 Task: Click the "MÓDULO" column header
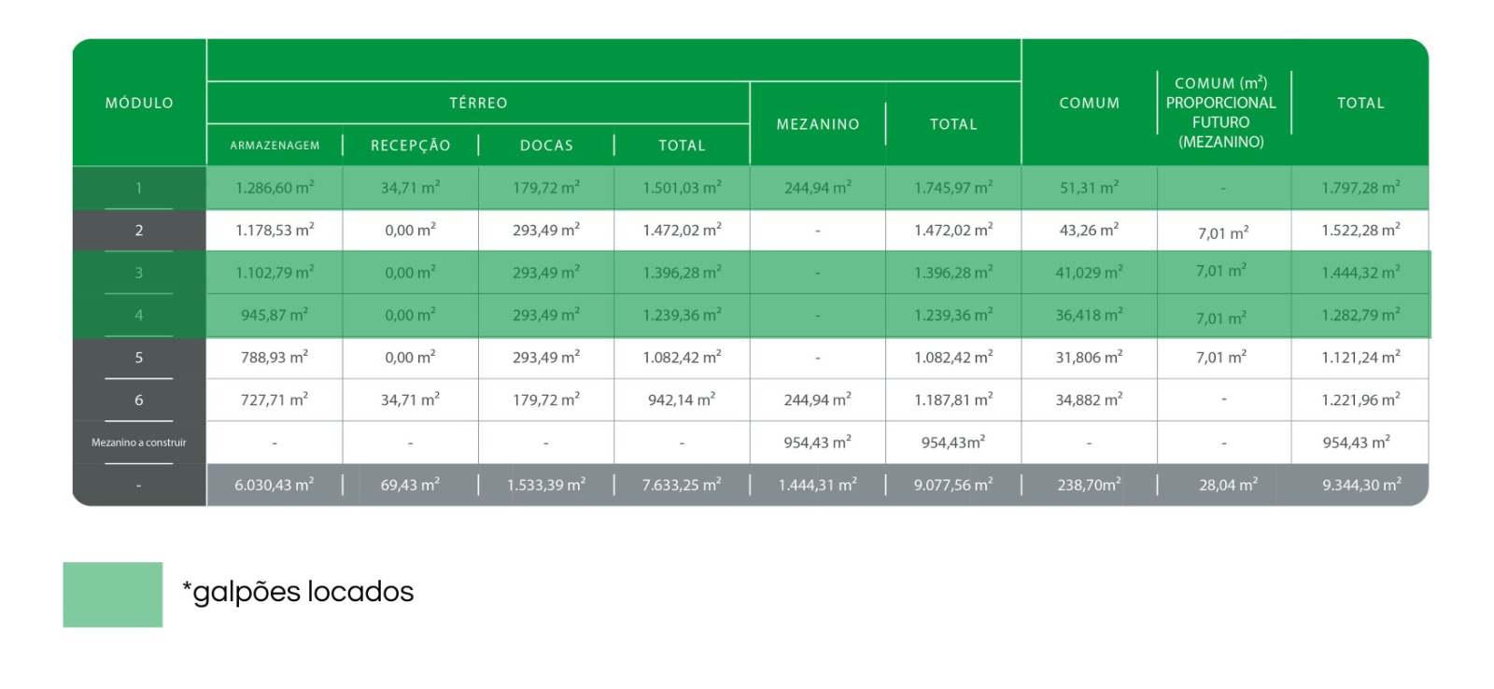tap(139, 103)
